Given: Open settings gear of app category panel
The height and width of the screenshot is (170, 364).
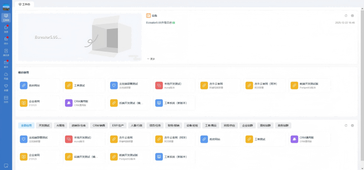Looking at the screenshot, I should coord(352,126).
